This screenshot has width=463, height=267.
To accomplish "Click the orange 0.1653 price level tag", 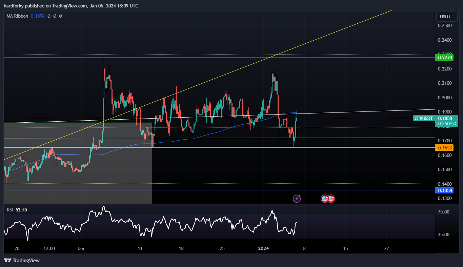I will click(x=445, y=148).
